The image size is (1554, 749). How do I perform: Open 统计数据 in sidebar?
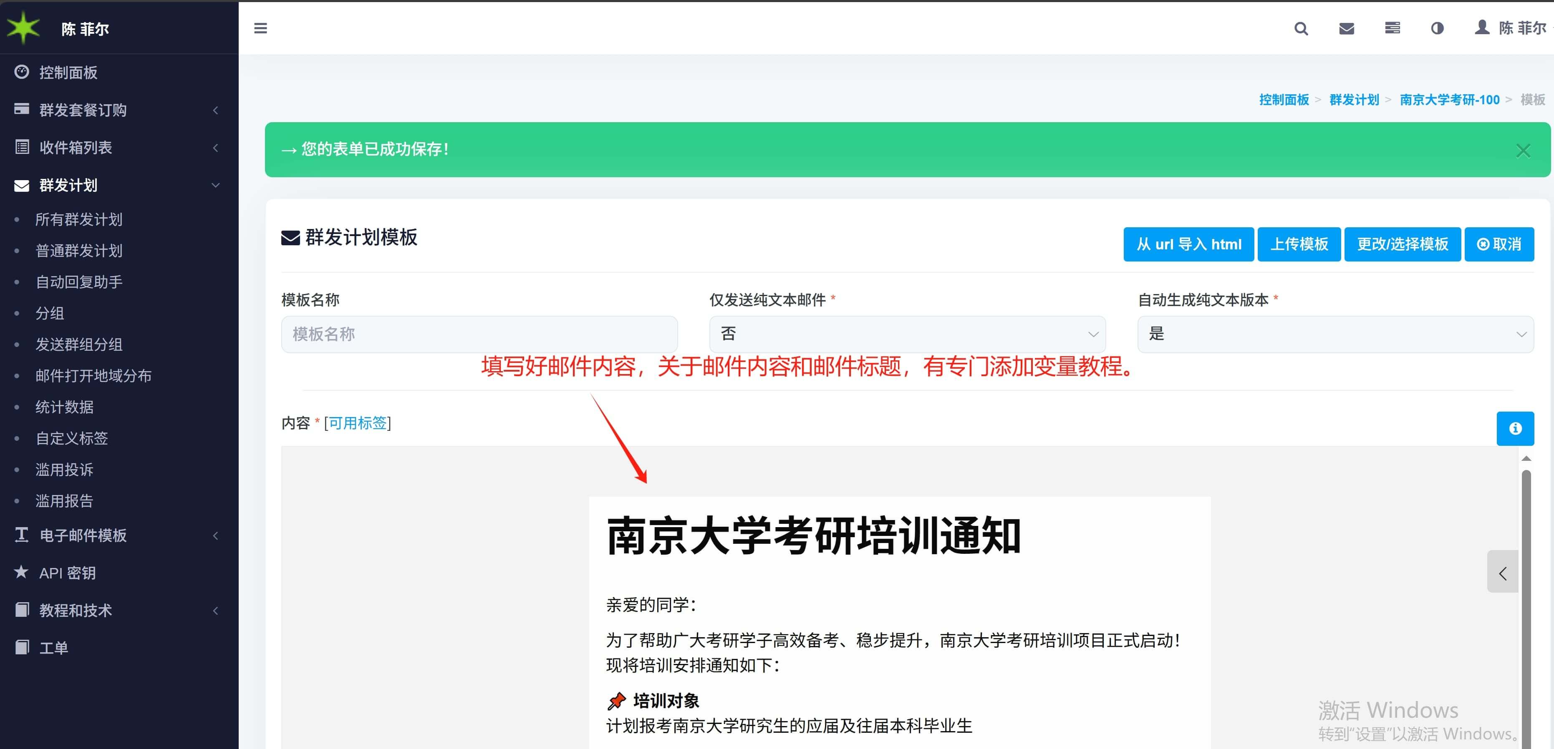(65, 407)
